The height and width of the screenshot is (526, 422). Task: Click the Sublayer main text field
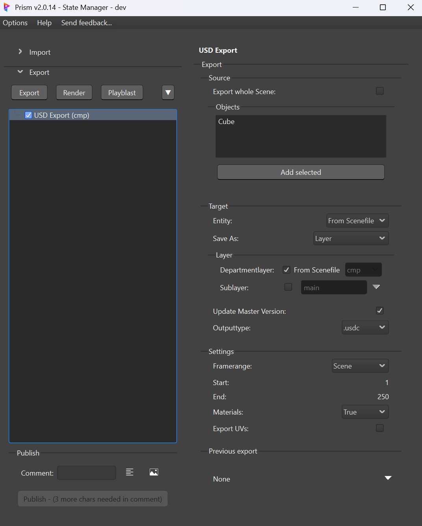pos(334,287)
